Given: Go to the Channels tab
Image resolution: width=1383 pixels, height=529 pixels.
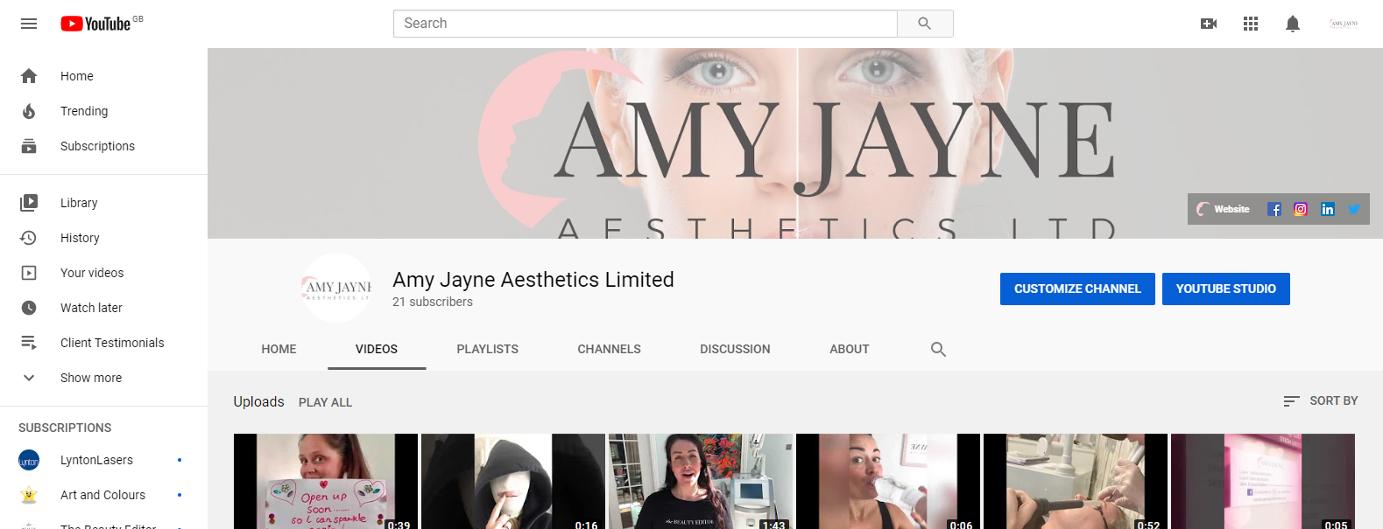Looking at the screenshot, I should (x=610, y=349).
